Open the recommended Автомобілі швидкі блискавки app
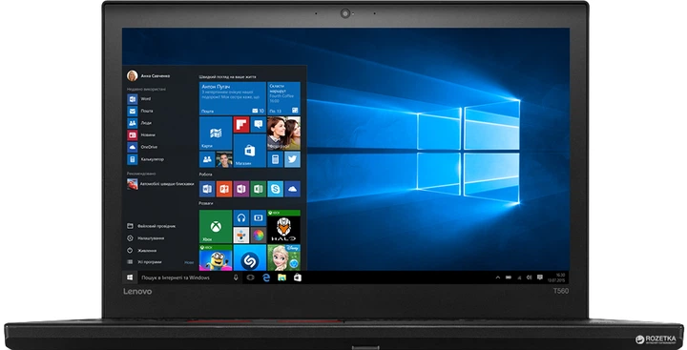This screenshot has width=687, height=350. (160, 184)
